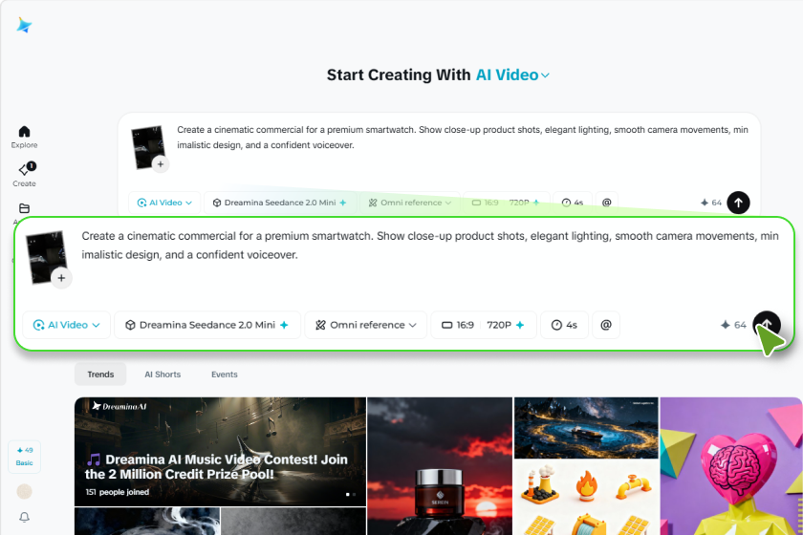Click into the smartwatch prompt text in upper box
Viewport: 803px width, 535px height.
(x=463, y=138)
